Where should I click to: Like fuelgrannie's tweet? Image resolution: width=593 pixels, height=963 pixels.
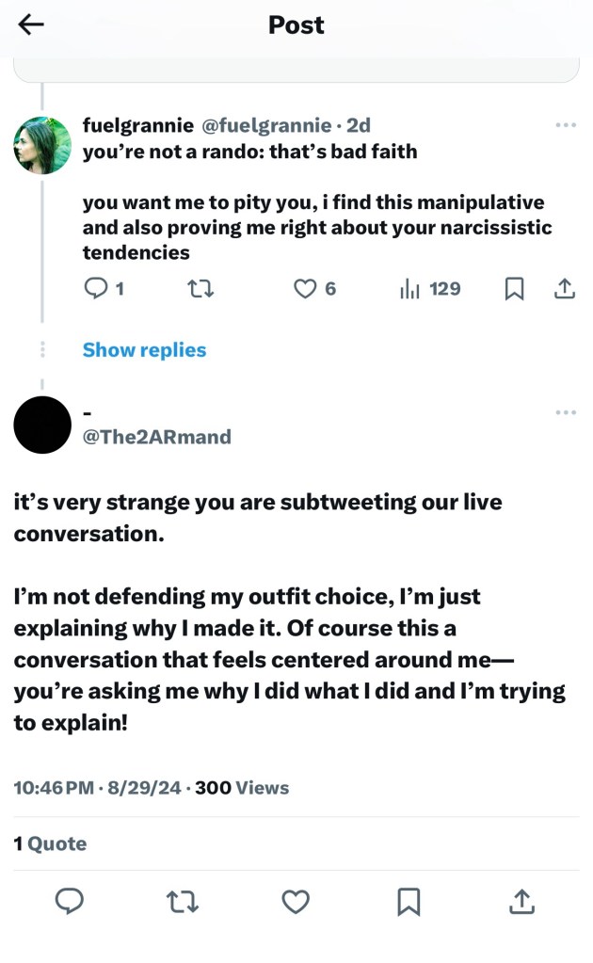point(306,290)
